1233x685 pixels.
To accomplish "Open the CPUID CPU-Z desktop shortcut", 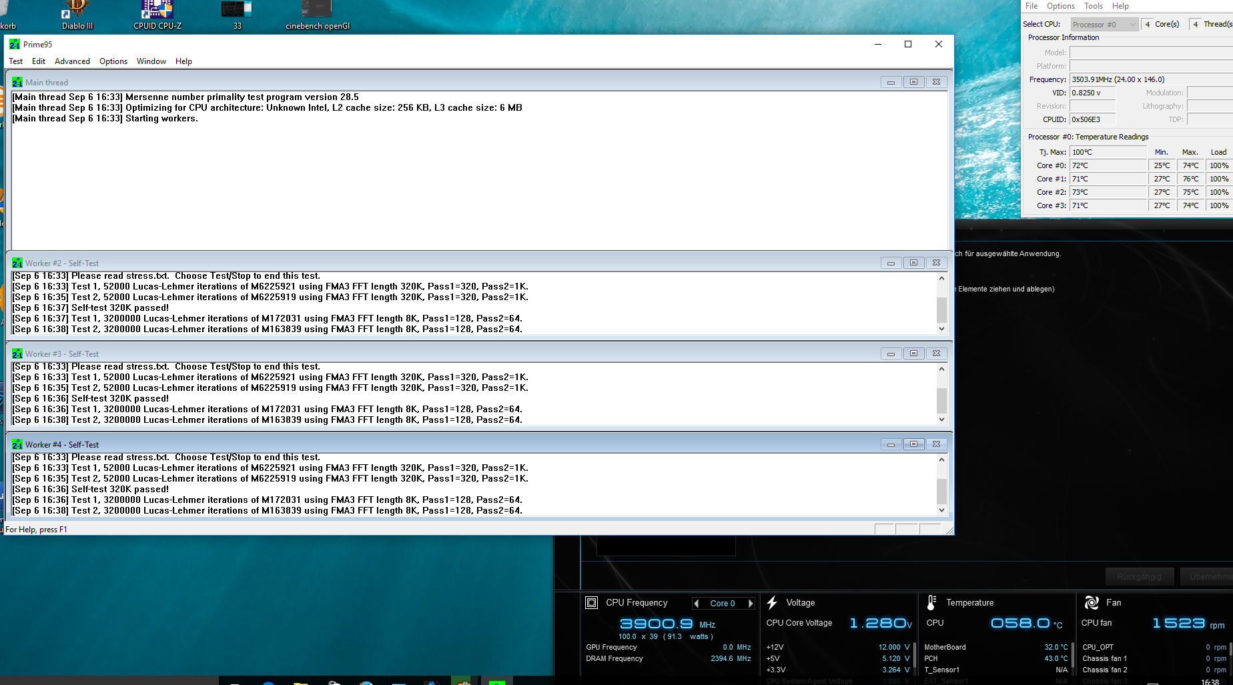I will pos(157,15).
